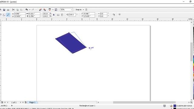
Task: Click the object height field showing 2.769
Action: click(34, 16)
